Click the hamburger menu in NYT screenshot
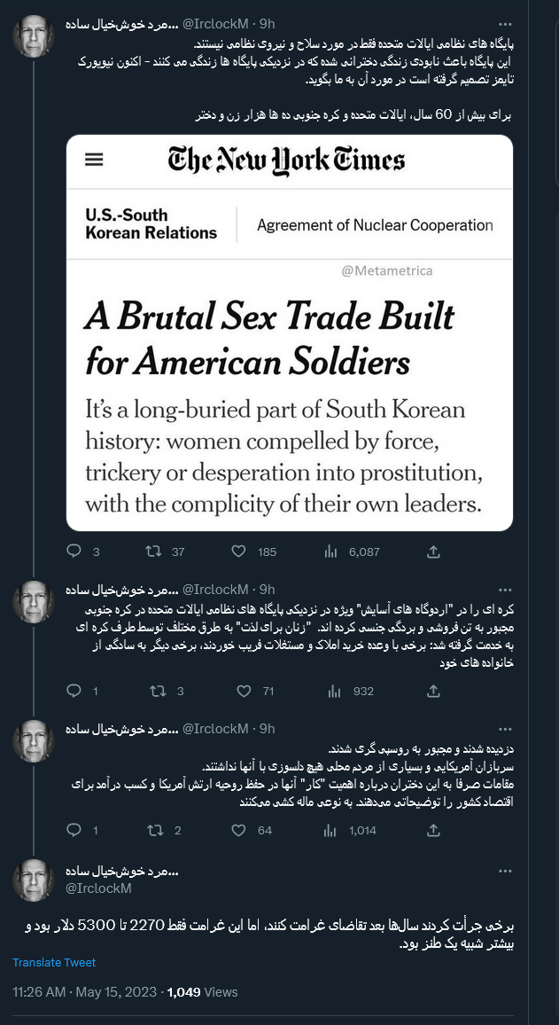This screenshot has height=1025, width=559. point(94,160)
